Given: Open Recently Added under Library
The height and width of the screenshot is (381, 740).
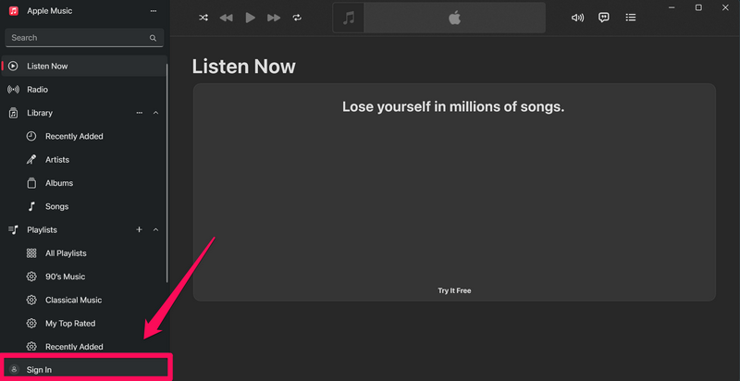Looking at the screenshot, I should [x=74, y=136].
